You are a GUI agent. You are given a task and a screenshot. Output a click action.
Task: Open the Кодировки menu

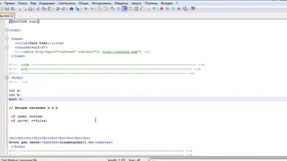pos(47,3)
